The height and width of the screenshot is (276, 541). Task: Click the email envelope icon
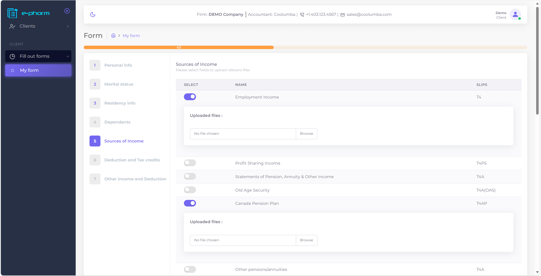(x=342, y=15)
